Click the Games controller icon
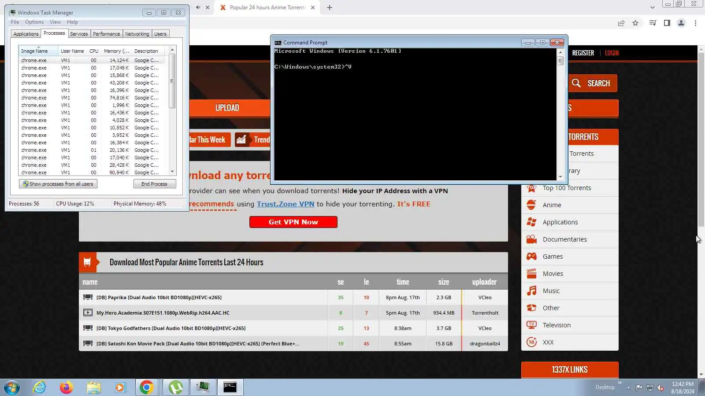This screenshot has height=396, width=705. click(x=531, y=256)
